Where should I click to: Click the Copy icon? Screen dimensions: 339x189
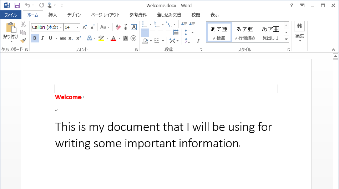[23, 32]
